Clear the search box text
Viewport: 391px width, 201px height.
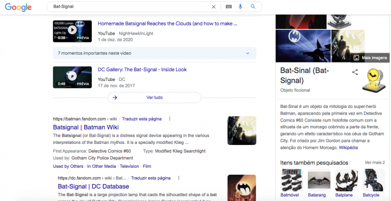coord(213,7)
